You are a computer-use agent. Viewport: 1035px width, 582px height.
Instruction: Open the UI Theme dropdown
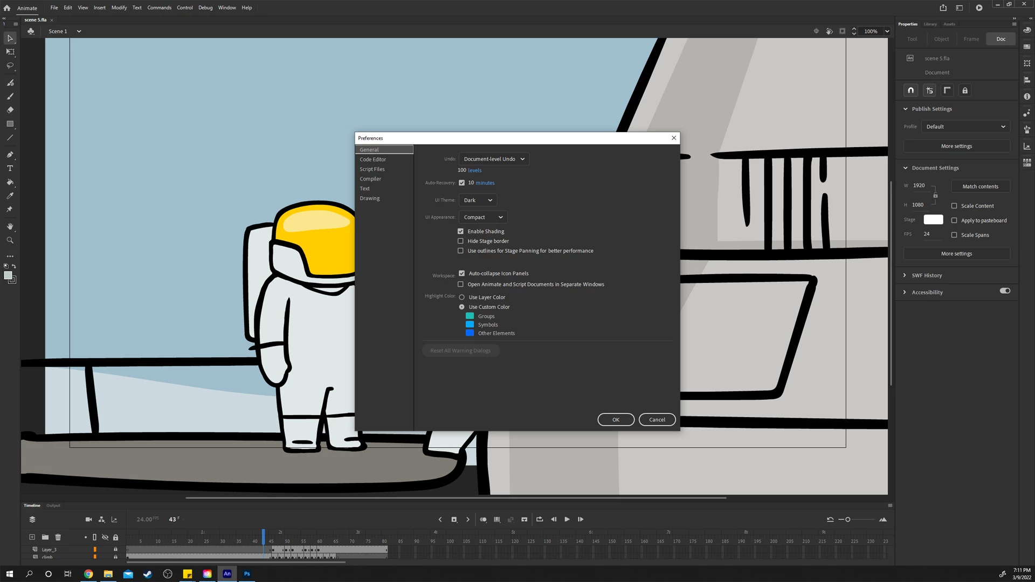478,200
